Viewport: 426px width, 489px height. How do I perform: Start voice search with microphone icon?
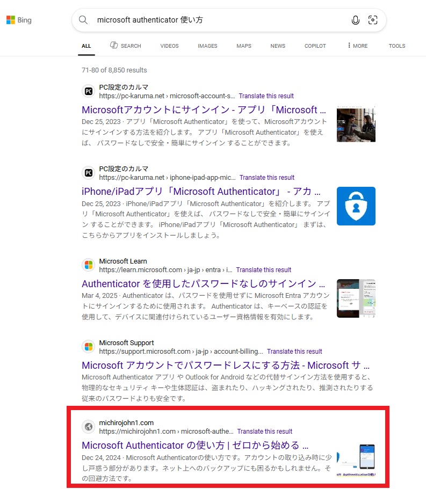[x=356, y=20]
